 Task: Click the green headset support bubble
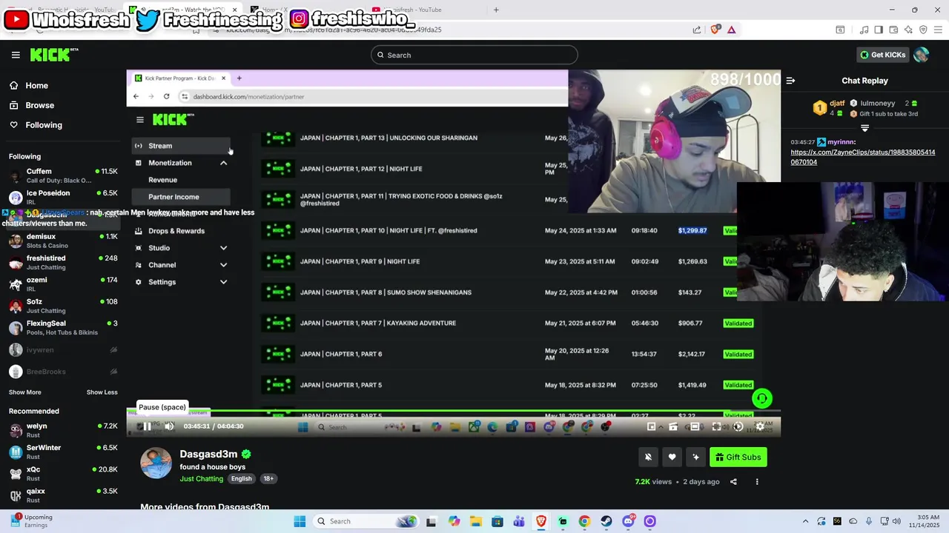(761, 399)
